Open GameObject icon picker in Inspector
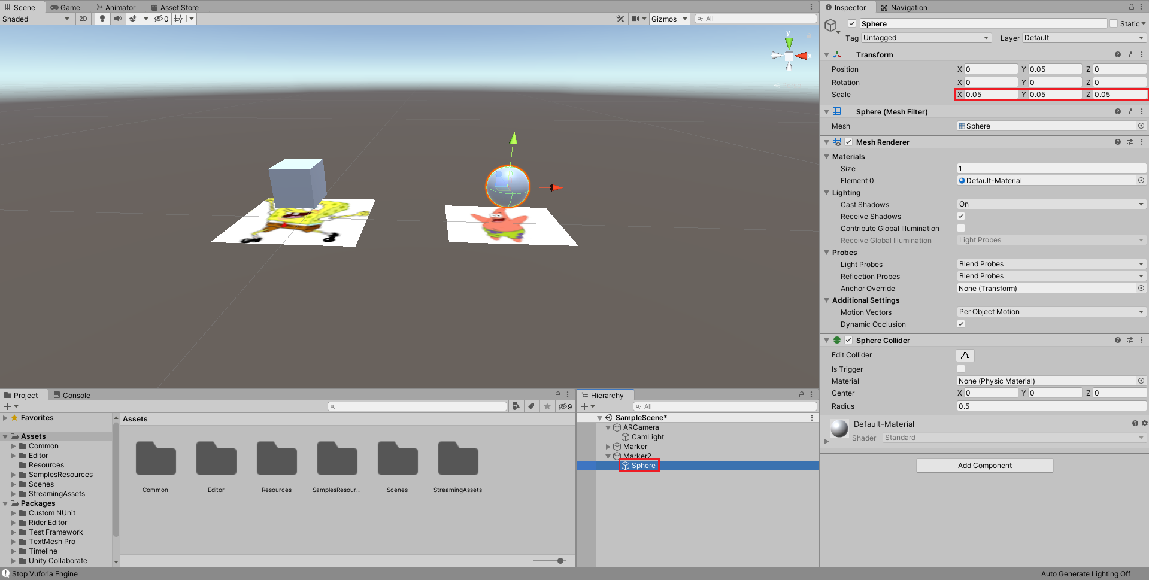Screen dimensions: 1149x580 833,26
